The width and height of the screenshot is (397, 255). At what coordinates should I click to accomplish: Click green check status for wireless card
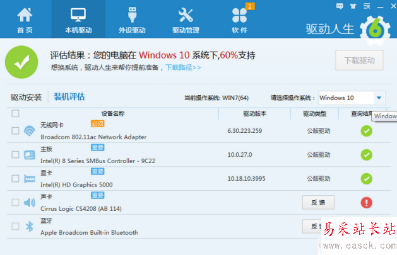[x=366, y=131]
